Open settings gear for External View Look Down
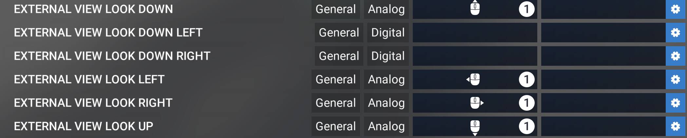 pos(676,9)
